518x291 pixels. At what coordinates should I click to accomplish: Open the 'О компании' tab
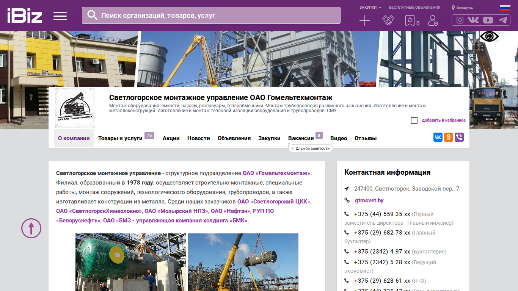74,138
